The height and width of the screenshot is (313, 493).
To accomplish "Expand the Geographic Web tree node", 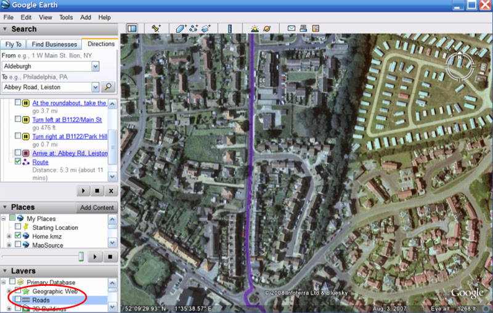I will coord(9,291).
